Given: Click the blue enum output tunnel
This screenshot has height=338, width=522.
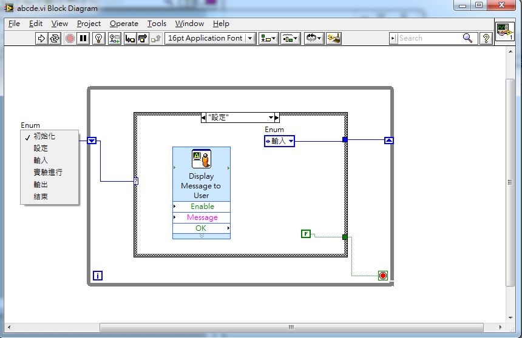Looking at the screenshot, I should click(x=345, y=140).
